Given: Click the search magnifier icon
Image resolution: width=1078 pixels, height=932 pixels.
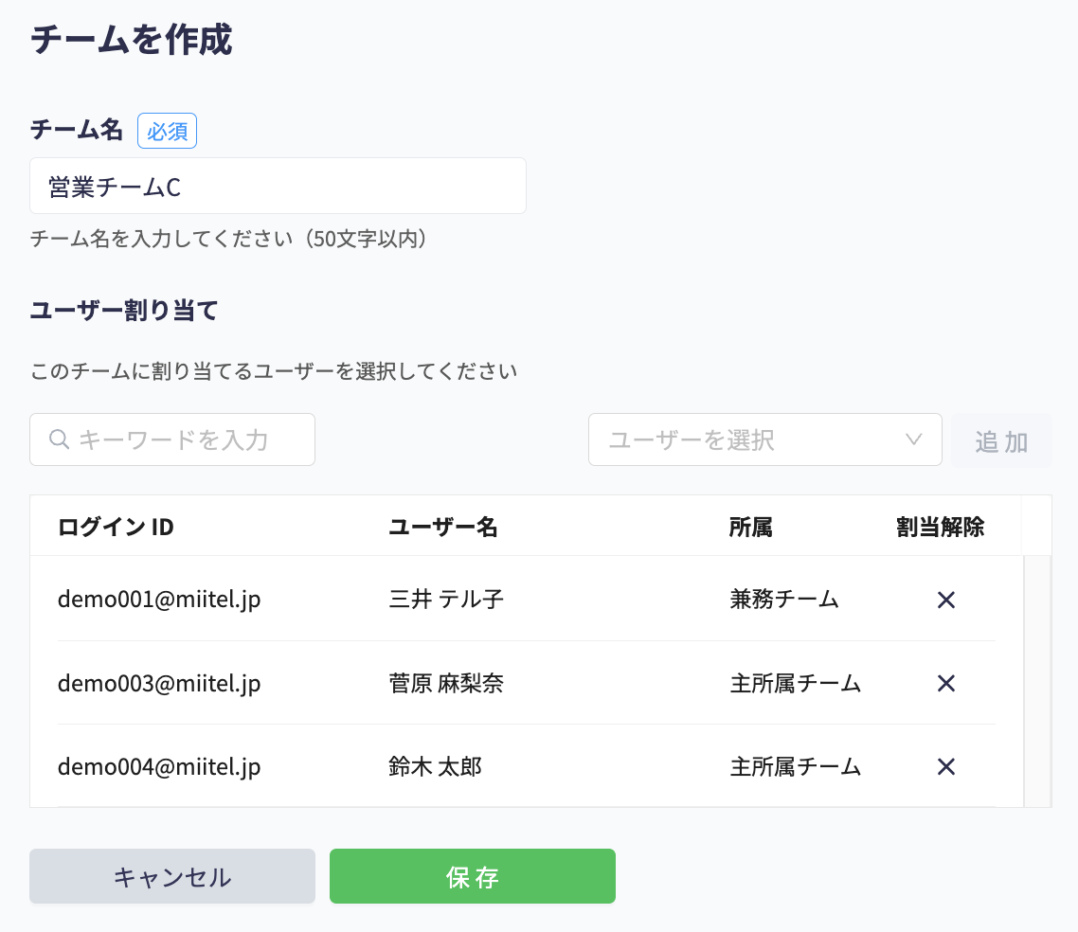Looking at the screenshot, I should click(59, 439).
